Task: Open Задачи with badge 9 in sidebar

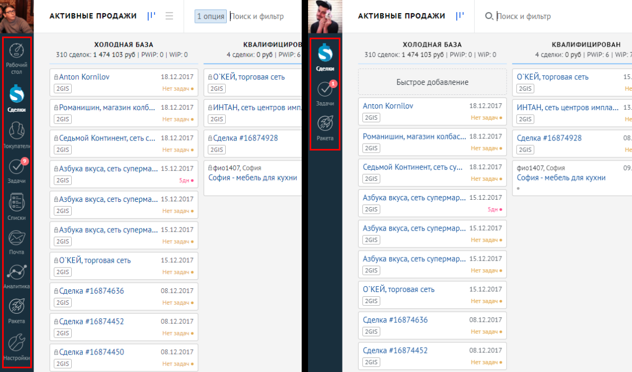Action: click(x=16, y=171)
